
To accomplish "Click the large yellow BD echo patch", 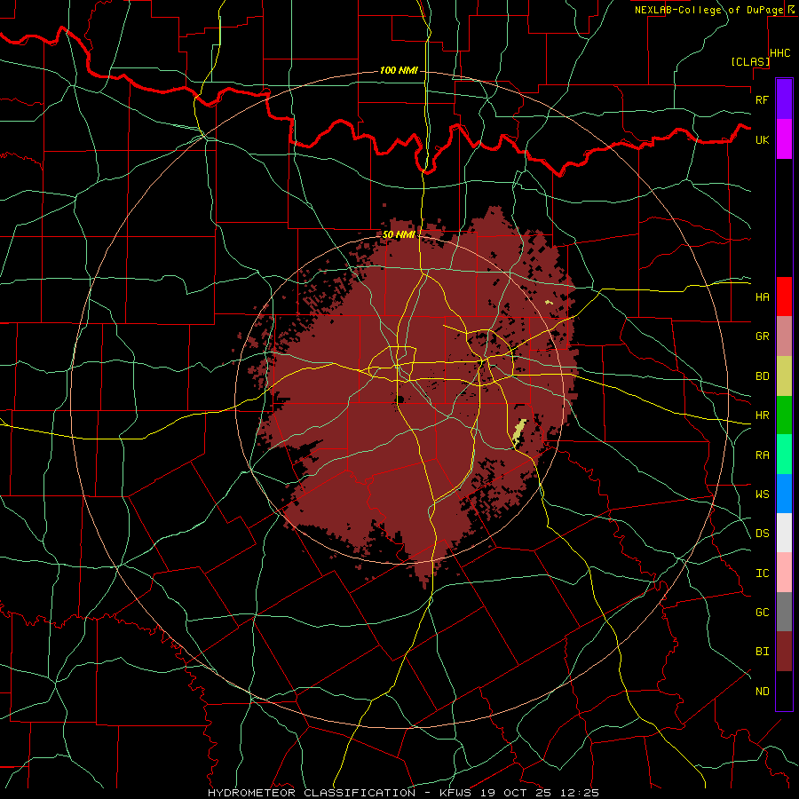I will coord(518,431).
